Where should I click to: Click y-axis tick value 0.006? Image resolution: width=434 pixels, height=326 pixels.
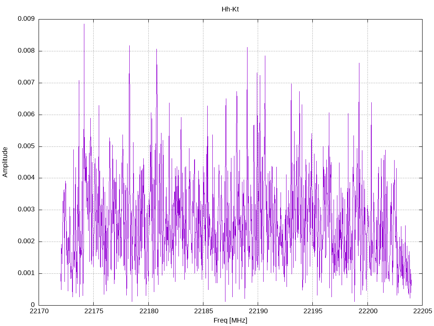pyautogui.click(x=26, y=114)
